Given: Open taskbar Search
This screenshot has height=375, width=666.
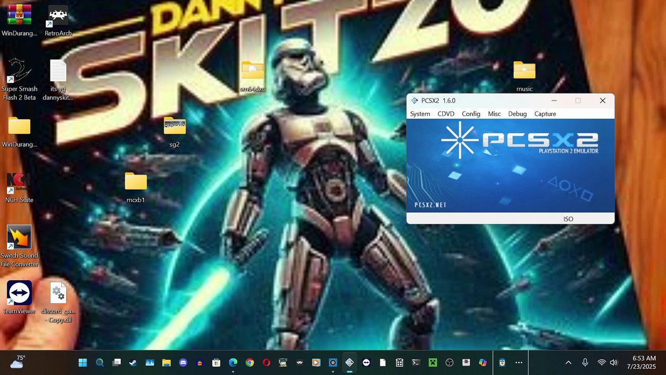Looking at the screenshot, I should point(100,362).
